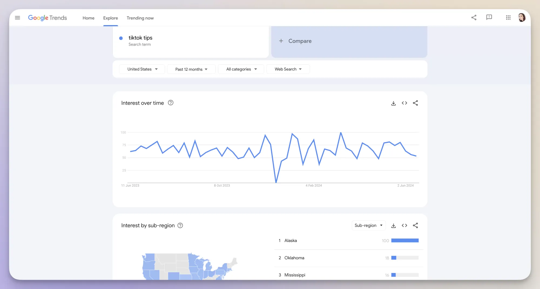The width and height of the screenshot is (540, 289).
Task: Open the Past 12 months dropdown
Action: [x=191, y=69]
